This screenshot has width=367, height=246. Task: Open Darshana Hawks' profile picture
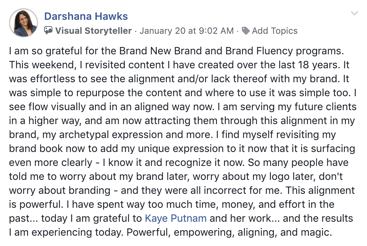(23, 23)
